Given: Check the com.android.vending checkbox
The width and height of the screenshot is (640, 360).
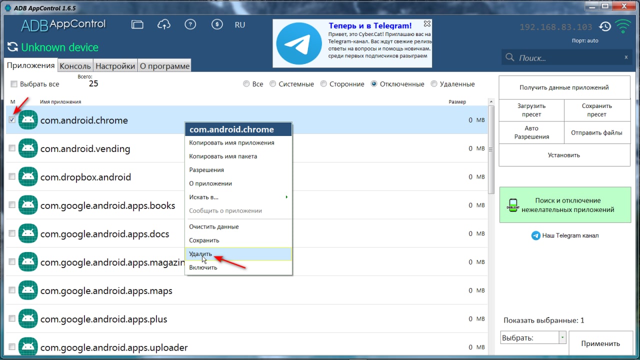Looking at the screenshot, I should pyautogui.click(x=12, y=148).
